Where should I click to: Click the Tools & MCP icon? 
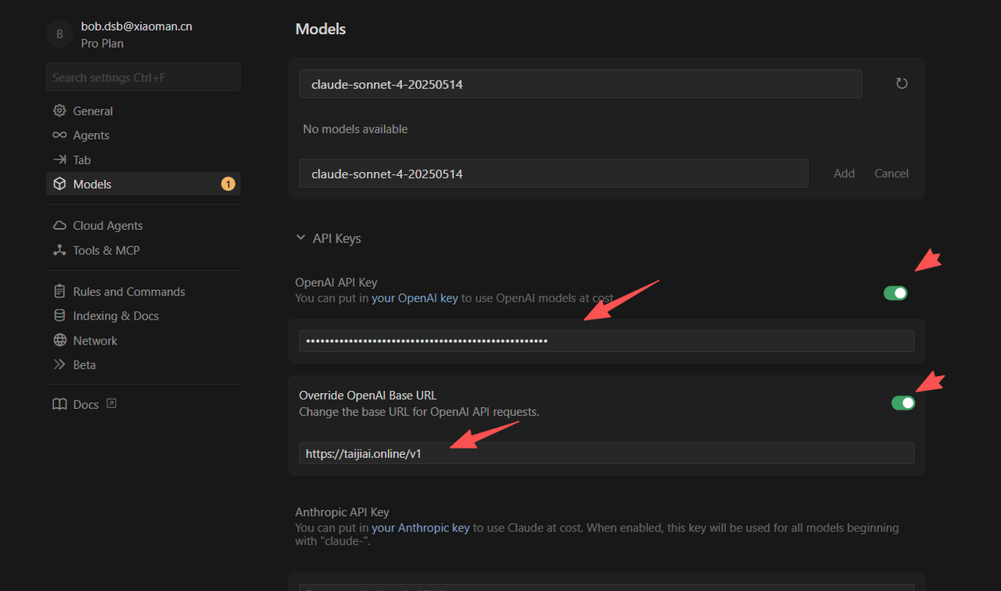[x=59, y=250]
